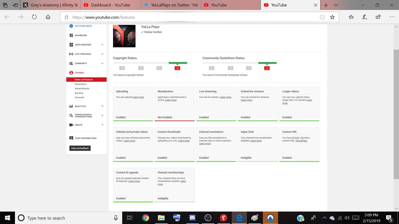The image size is (399, 224).
Task: Open File Explorer from taskbar
Action: pyautogui.click(x=161, y=218)
